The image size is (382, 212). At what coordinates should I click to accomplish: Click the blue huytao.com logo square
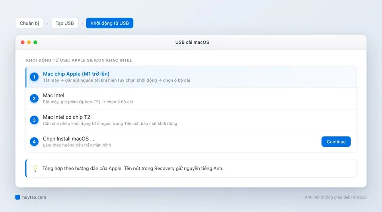[18, 197]
